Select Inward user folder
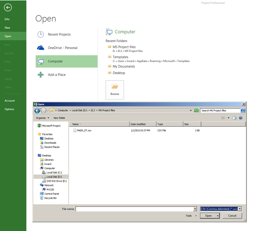 [46, 164]
